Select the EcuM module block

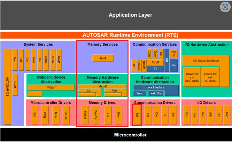point(15,85)
